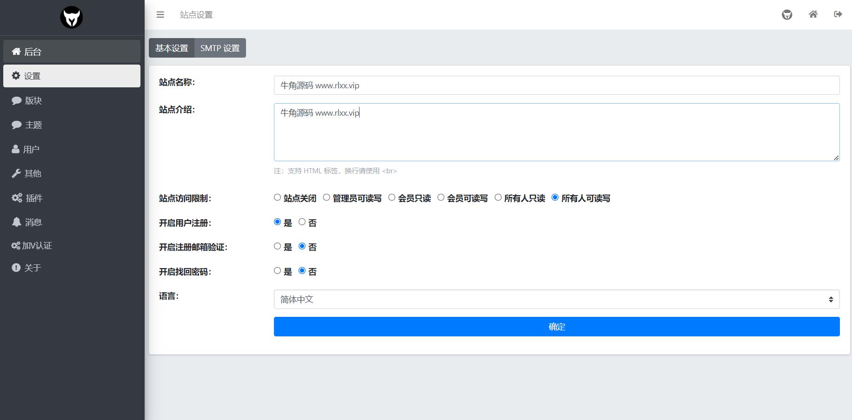Open the 关于 about page
Viewport: 852px width, 420px height.
pos(33,268)
